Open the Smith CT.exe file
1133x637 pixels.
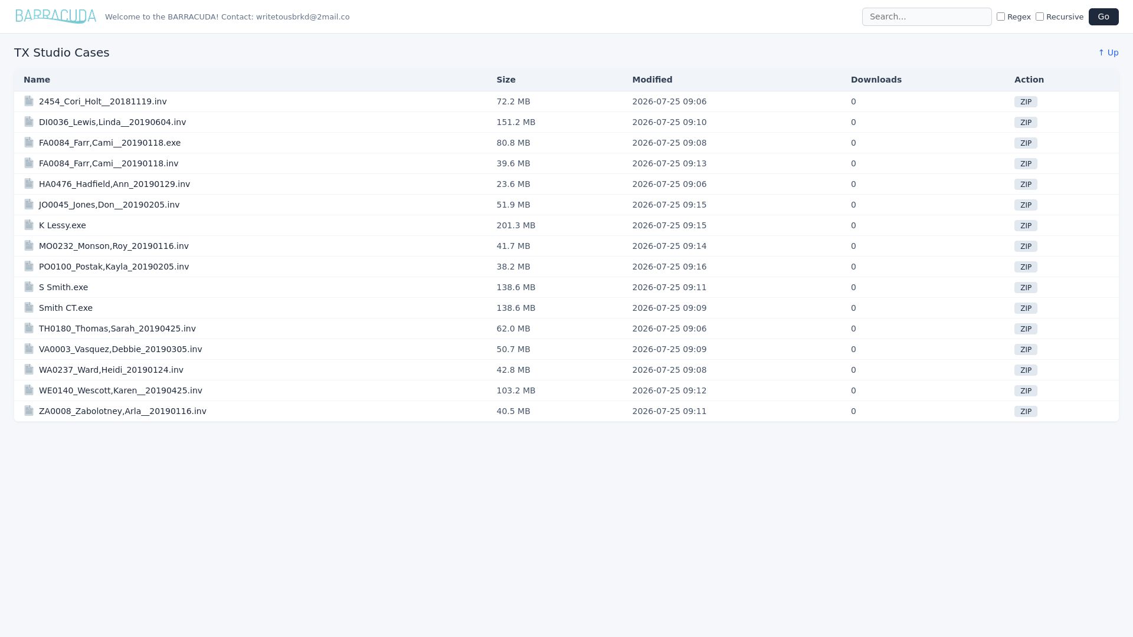pos(66,308)
